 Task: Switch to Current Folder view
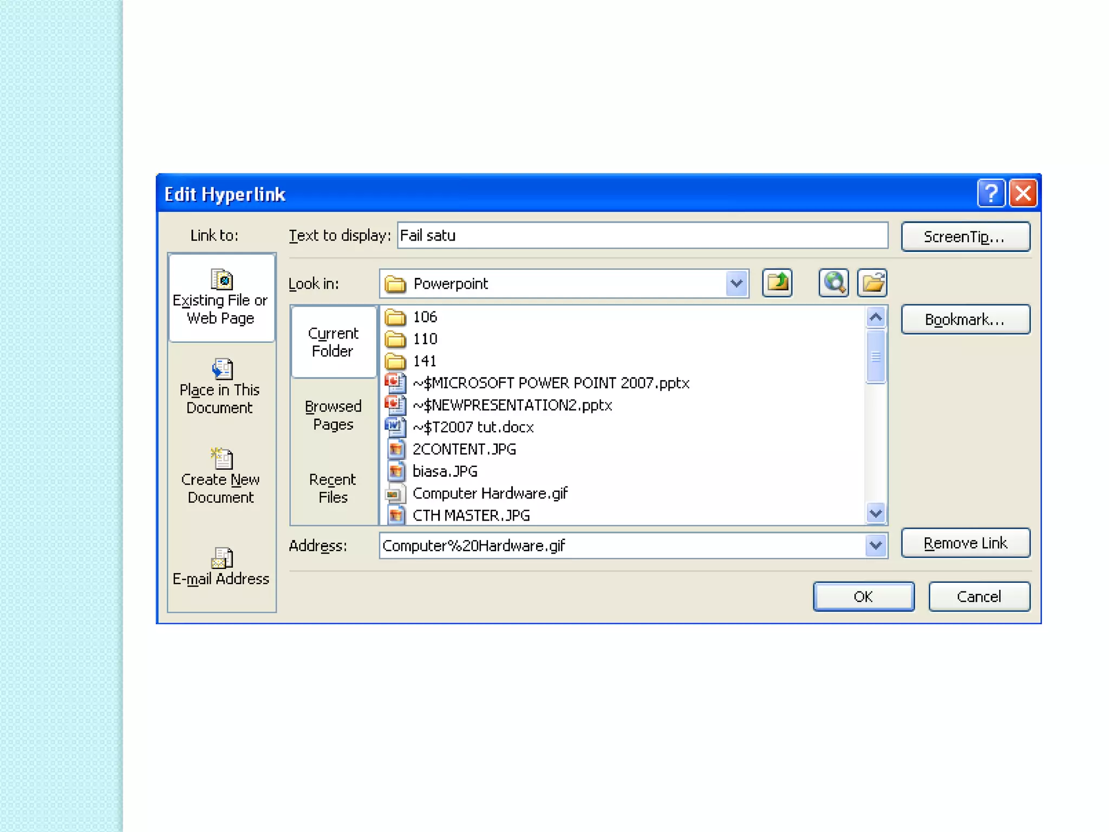333,342
